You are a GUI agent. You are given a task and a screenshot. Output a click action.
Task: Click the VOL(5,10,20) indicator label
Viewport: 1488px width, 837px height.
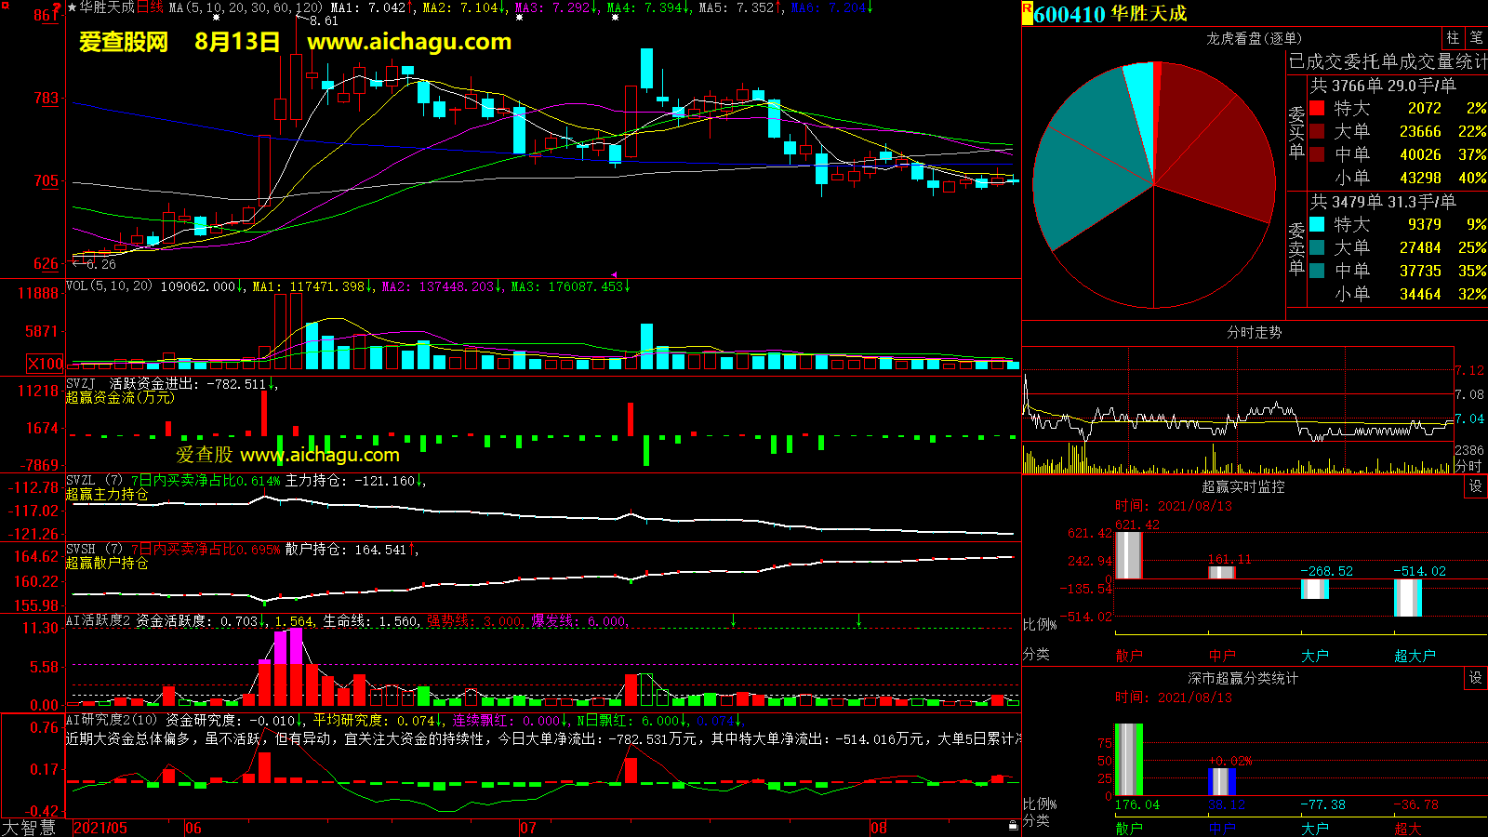[109, 286]
